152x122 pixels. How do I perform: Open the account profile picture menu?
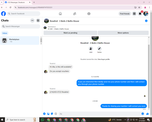(146, 14)
